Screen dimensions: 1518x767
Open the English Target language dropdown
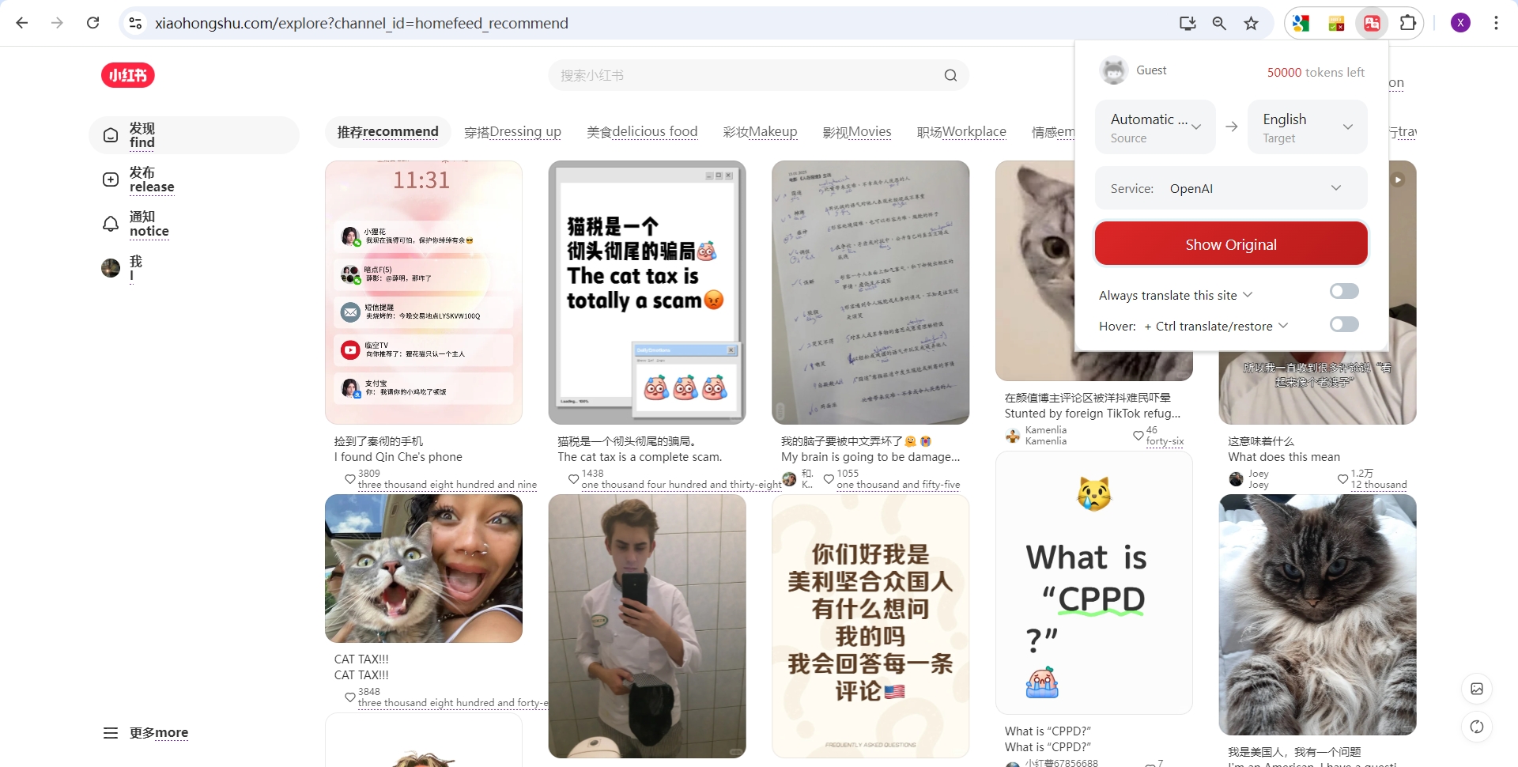tap(1308, 127)
